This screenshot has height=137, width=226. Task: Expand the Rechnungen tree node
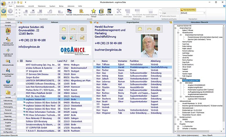(181, 122)
